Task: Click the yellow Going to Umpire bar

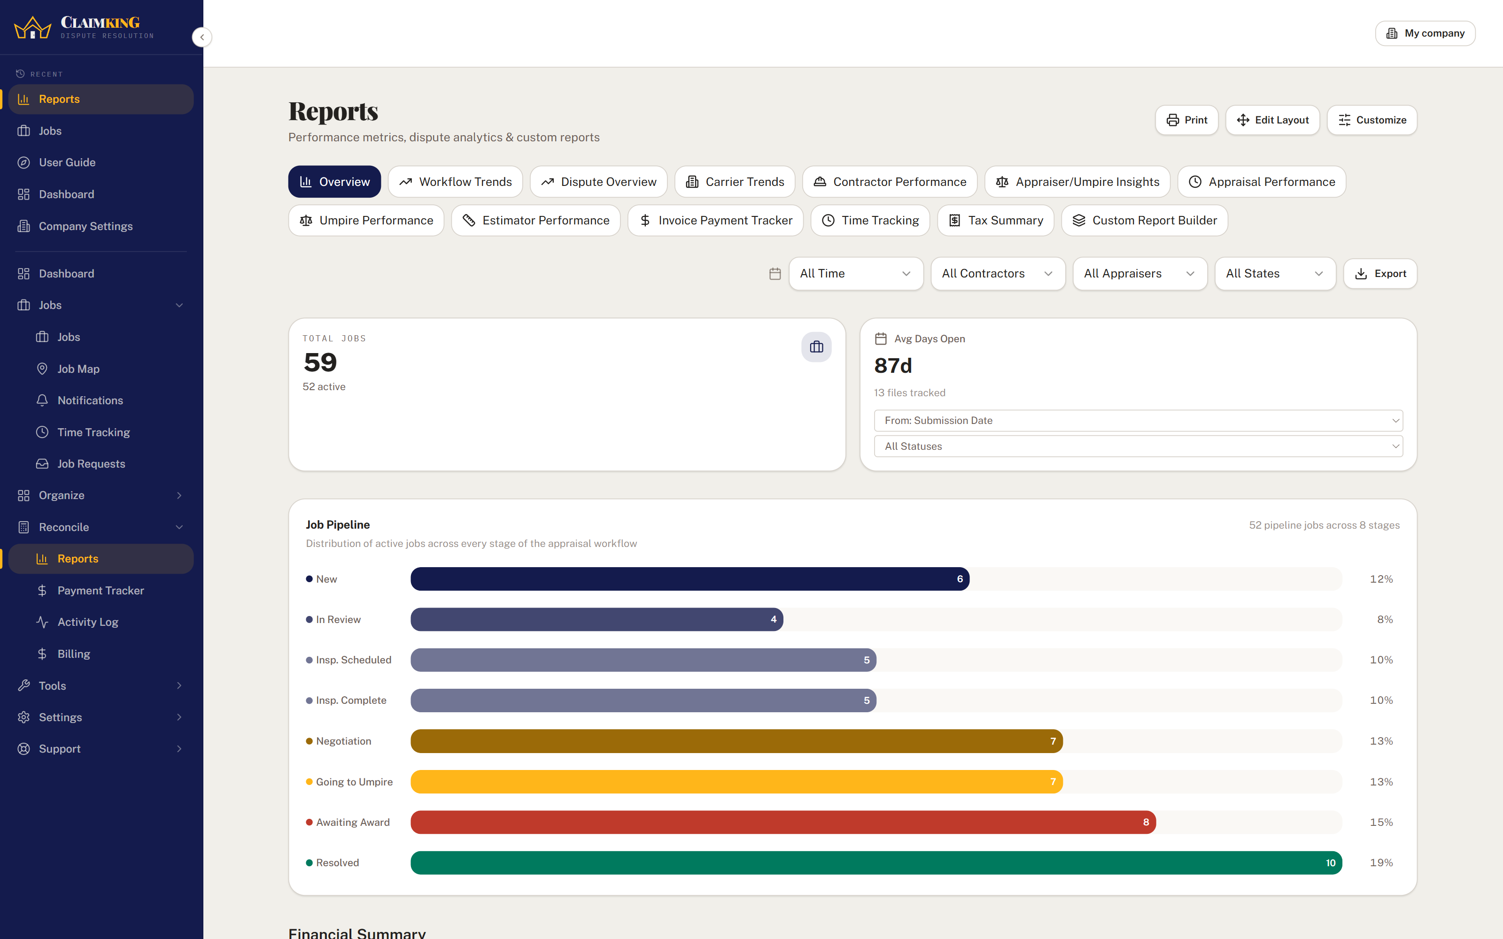Action: pyautogui.click(x=736, y=782)
